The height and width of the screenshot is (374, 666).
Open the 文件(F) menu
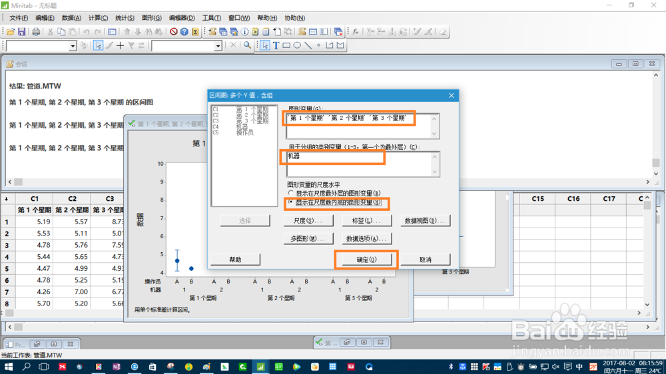tap(18, 18)
